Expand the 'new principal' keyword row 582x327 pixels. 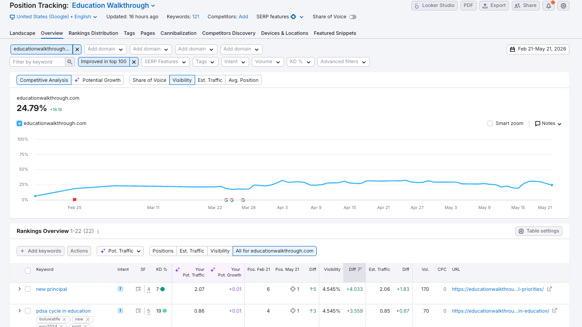[x=19, y=289]
